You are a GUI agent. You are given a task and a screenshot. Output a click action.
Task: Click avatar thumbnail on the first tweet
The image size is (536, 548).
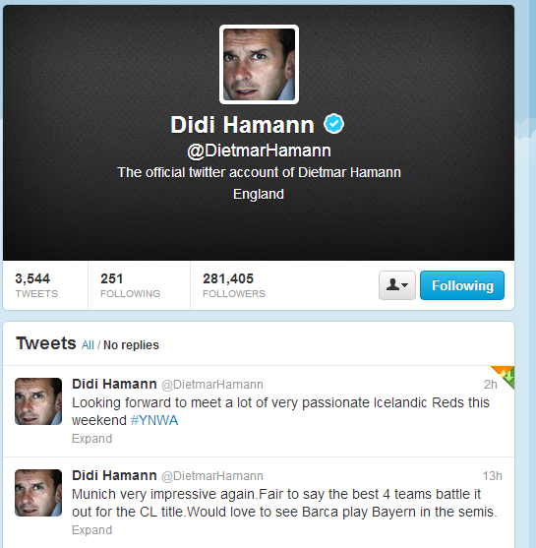click(38, 401)
